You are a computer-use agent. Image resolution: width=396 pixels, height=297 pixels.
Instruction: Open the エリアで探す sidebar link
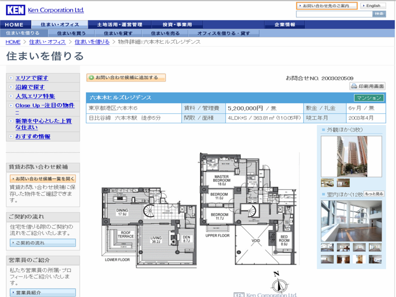coord(32,78)
